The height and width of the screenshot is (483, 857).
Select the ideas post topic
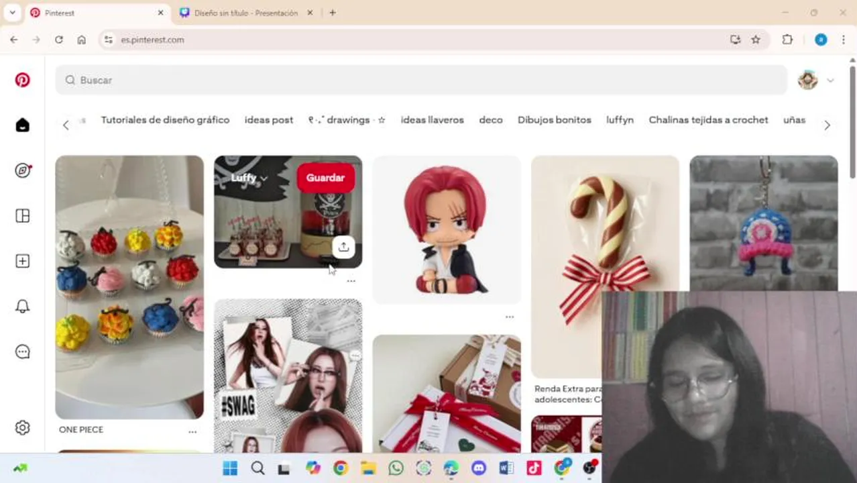(x=269, y=120)
